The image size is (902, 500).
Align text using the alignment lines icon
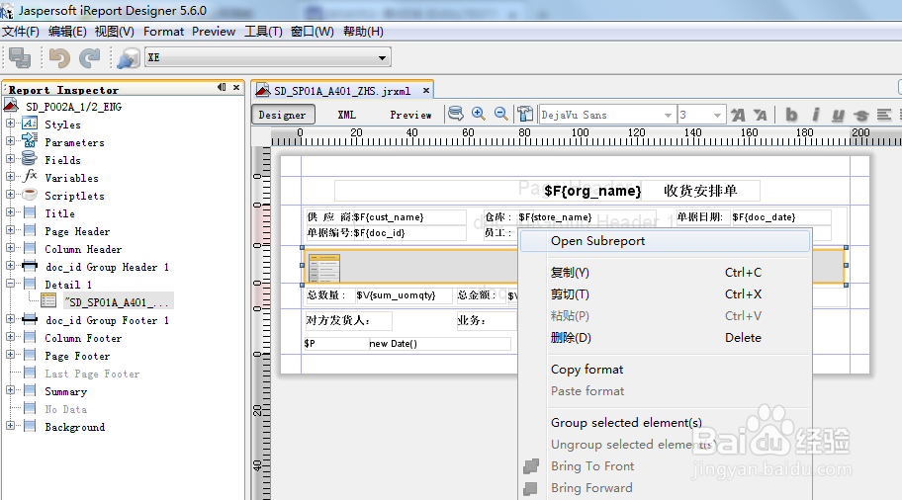coord(883,115)
